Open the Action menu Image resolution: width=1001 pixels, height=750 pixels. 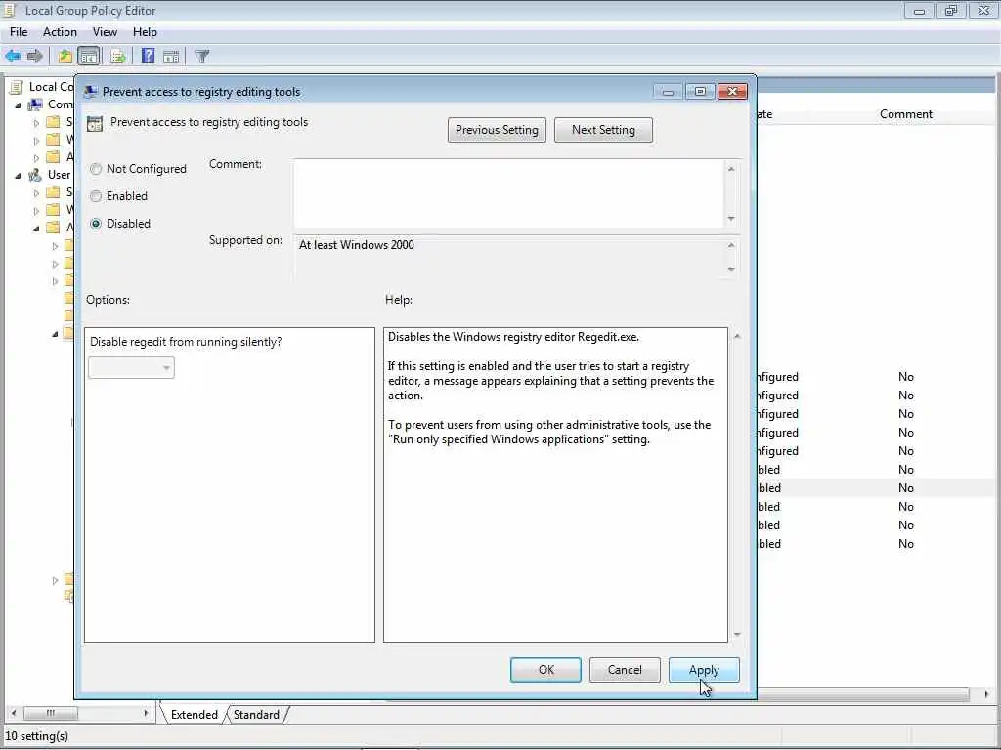60,32
